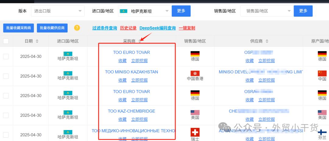The height and width of the screenshot is (141, 329).
Task: Click the 批量收藏供应商 button
Action: [x=52, y=28]
